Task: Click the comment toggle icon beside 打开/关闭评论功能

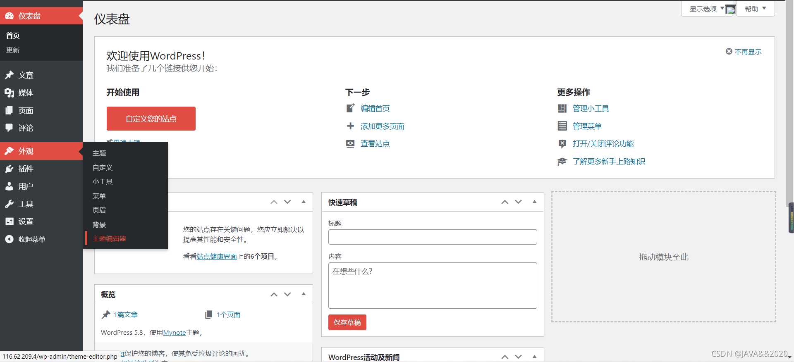Action: coord(562,144)
